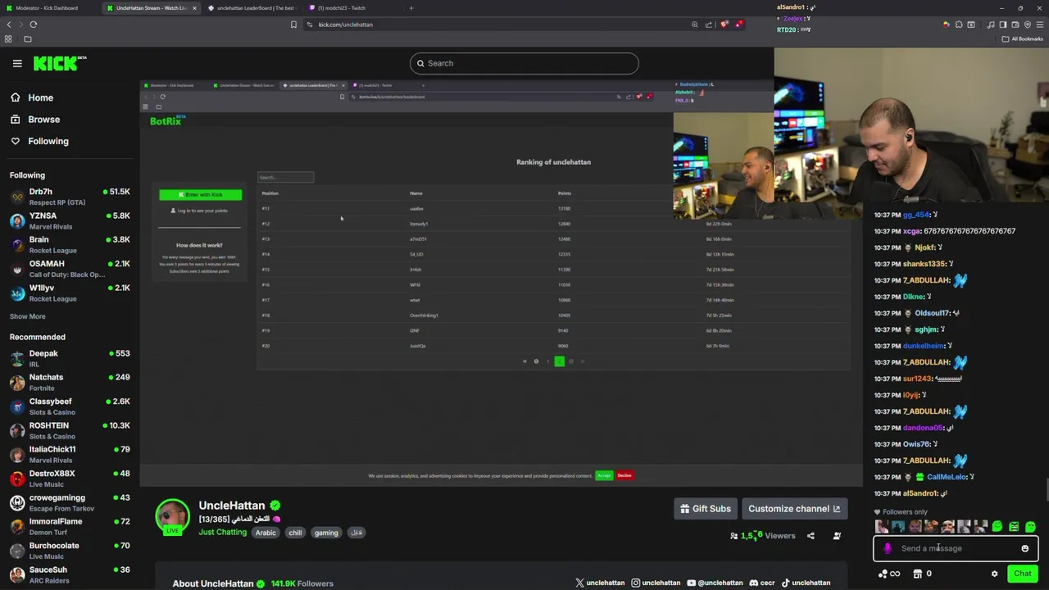Reload the page

(34, 25)
